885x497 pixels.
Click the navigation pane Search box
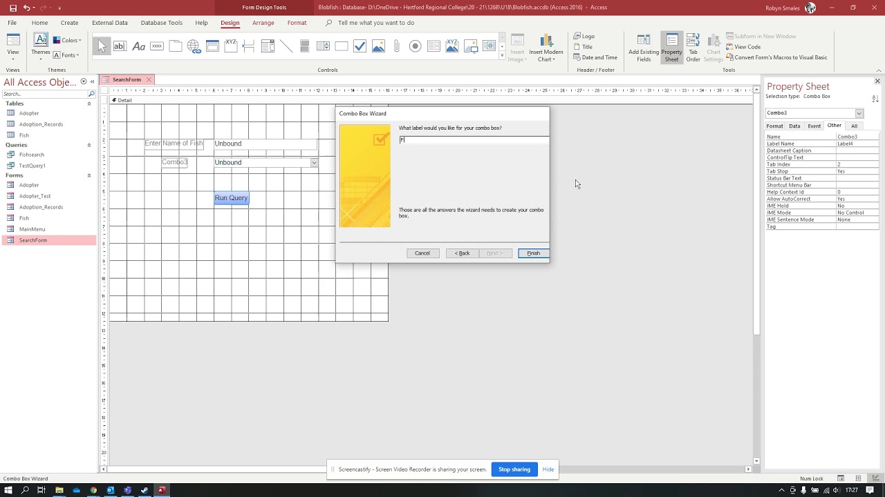pos(45,94)
